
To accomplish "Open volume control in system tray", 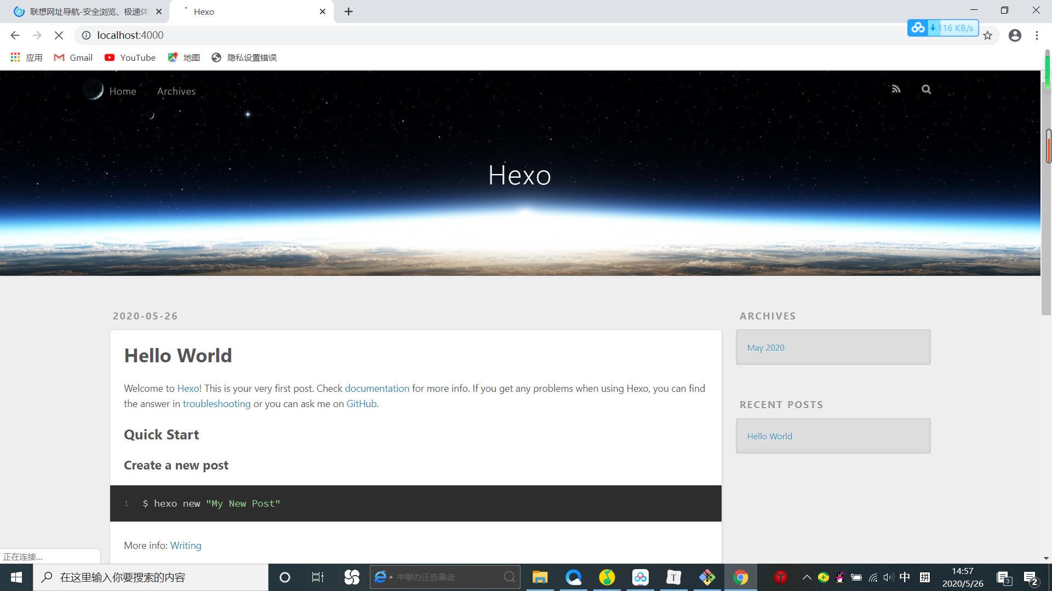I will [x=889, y=577].
